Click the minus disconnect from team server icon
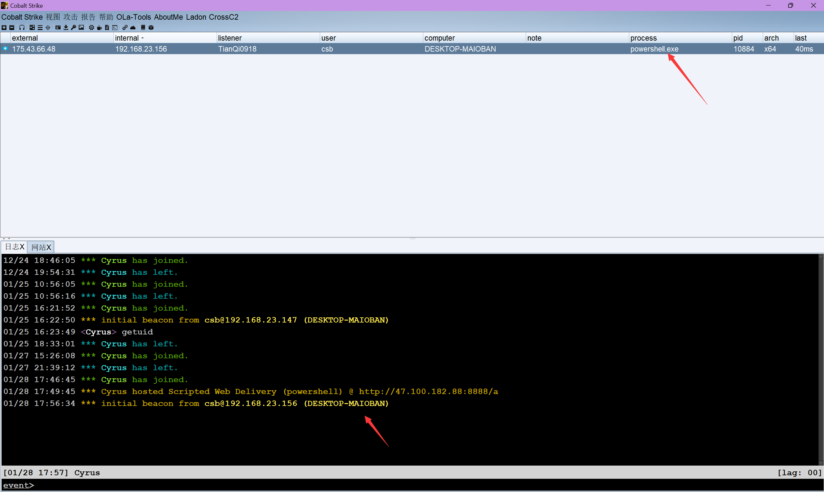Viewport: 824px width, 492px height. 12,27
